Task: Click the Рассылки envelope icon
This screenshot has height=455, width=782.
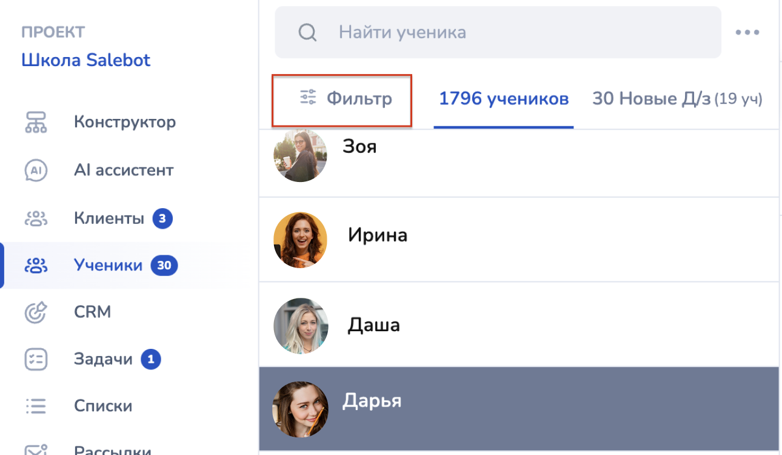Action: [36, 450]
